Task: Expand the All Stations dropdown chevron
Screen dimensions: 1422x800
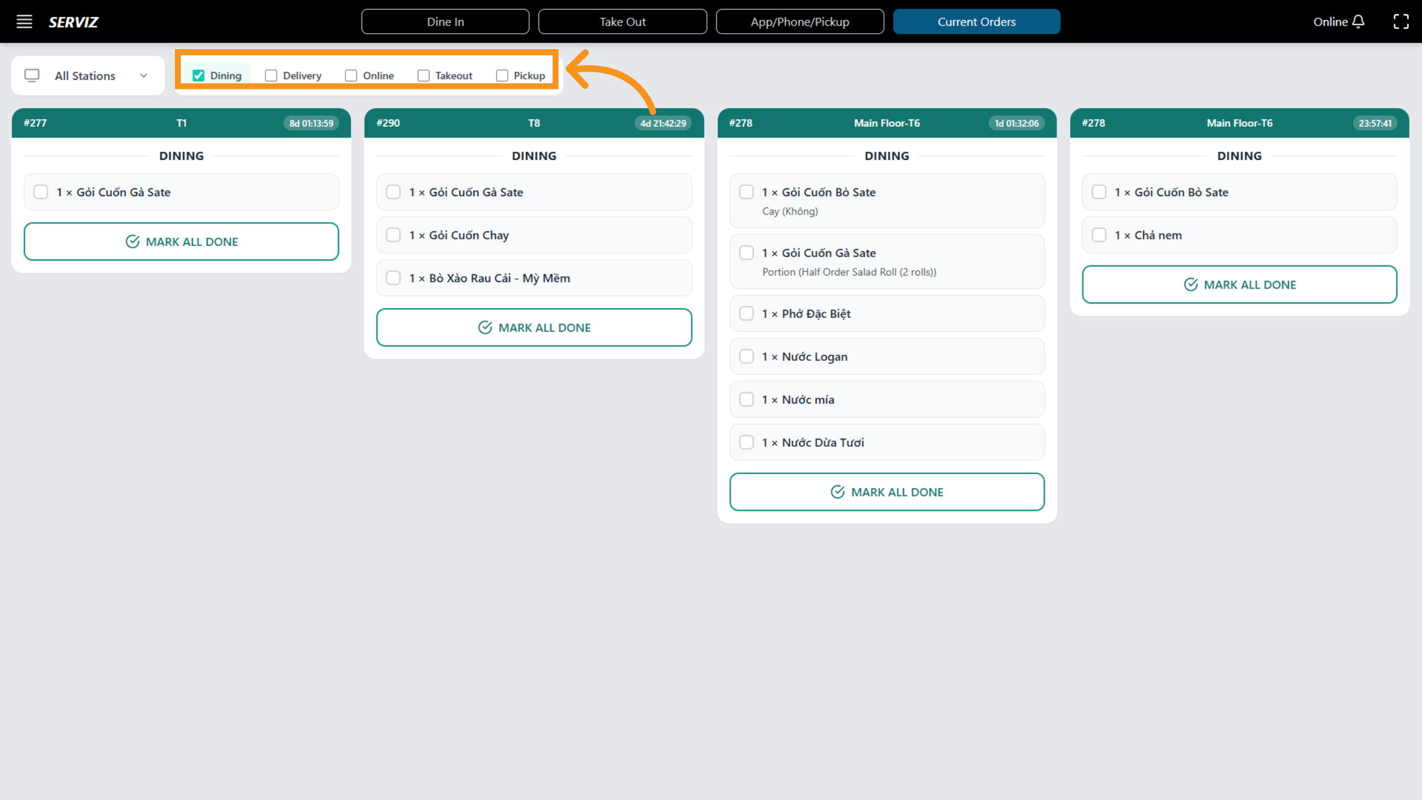Action: point(143,75)
